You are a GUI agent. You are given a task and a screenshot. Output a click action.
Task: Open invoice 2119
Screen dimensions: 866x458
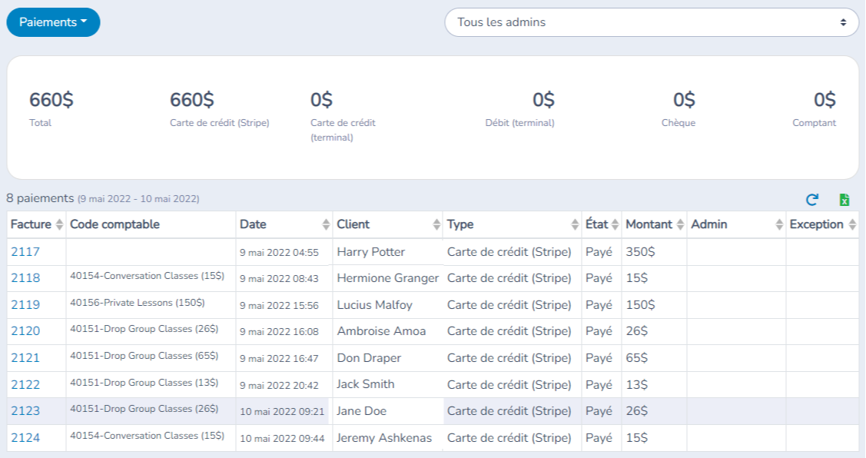click(x=25, y=305)
